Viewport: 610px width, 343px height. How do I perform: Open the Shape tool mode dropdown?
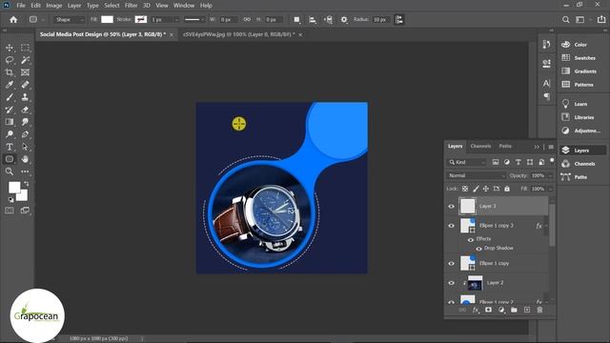coord(69,19)
